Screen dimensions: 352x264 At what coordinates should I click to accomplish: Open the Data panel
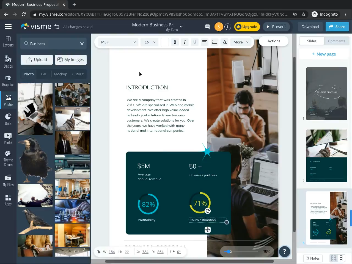[x=8, y=119]
